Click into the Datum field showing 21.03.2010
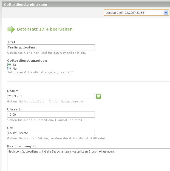This screenshot has width=170, height=171. pyautogui.click(x=51, y=96)
